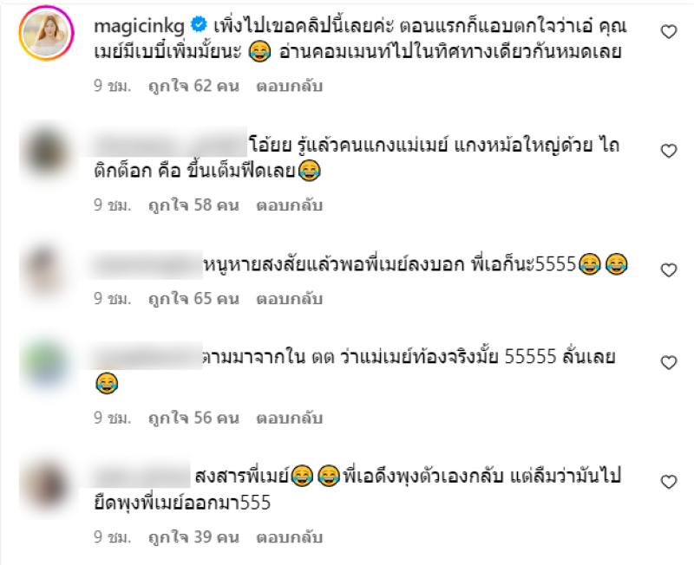This screenshot has height=565, width=694.
Task: Reply to the comment with 58 likes
Action: click(x=289, y=205)
